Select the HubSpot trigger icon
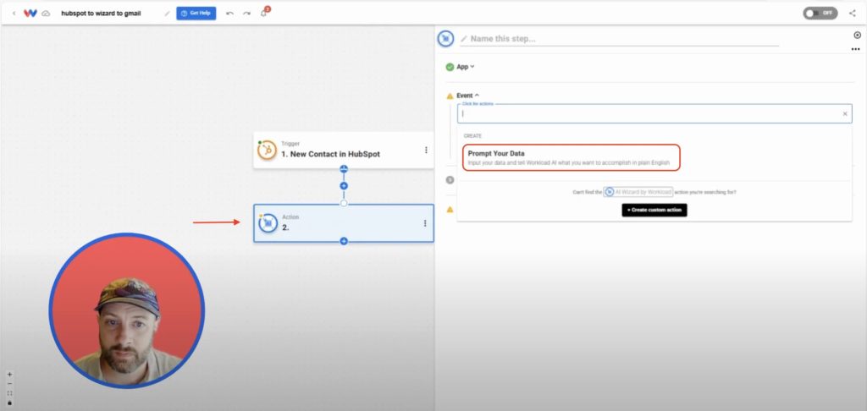Viewport: 867px width, 411px height. pos(267,151)
